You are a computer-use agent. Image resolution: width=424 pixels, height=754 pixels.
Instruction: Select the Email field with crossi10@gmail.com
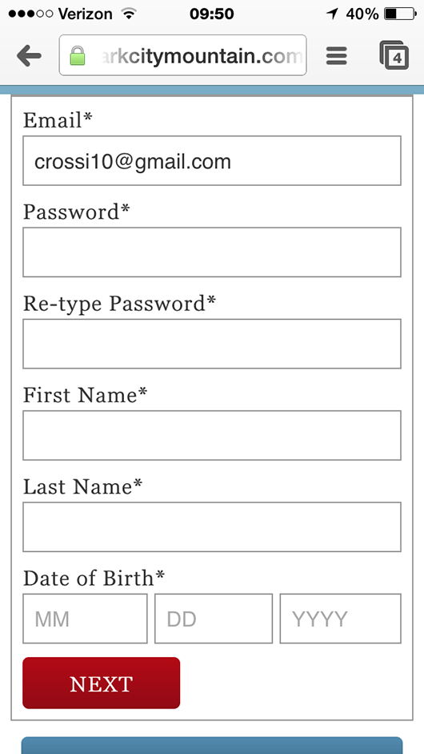(212, 160)
